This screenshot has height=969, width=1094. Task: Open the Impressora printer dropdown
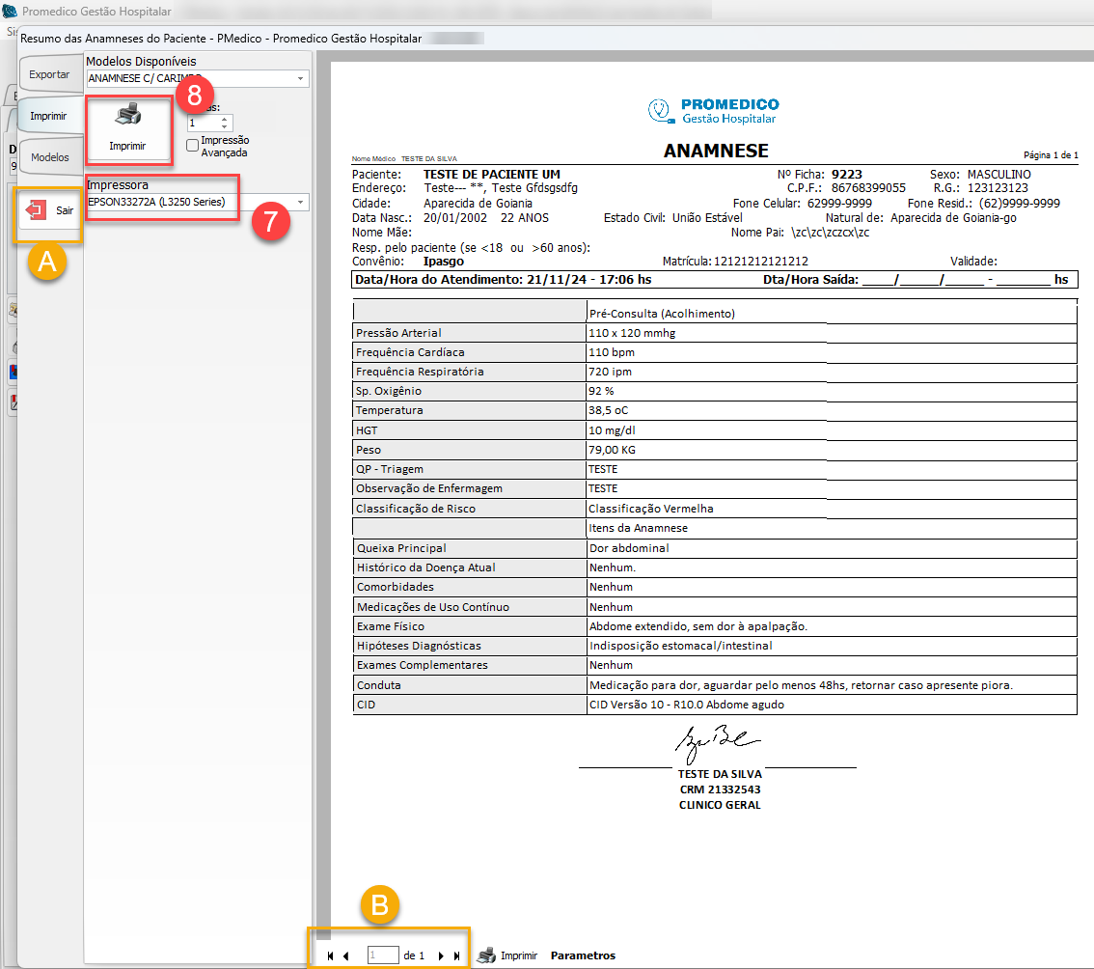click(x=301, y=203)
